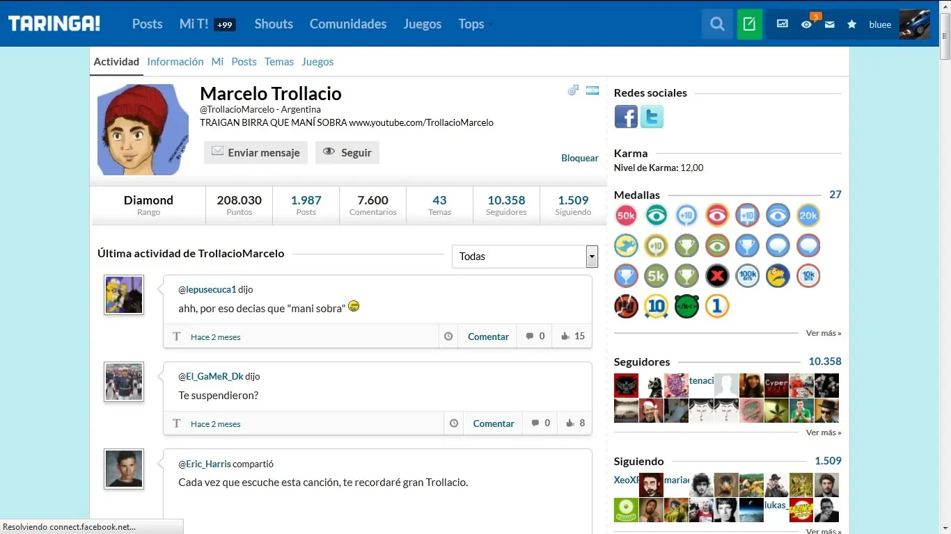Viewport: 951px width, 534px height.
Task: Open the Facebook social network icon
Action: coord(626,117)
